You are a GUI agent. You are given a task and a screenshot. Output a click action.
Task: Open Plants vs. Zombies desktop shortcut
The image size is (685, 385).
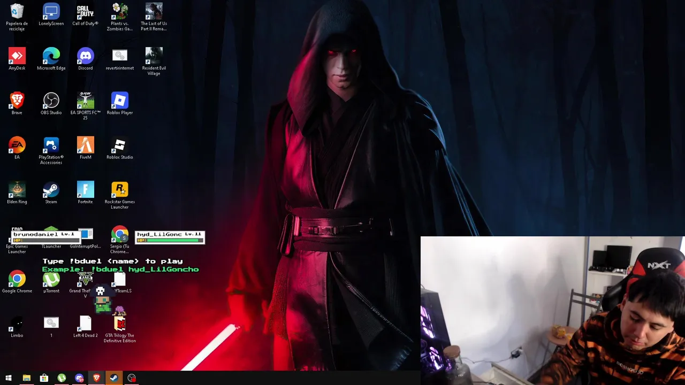tap(119, 17)
